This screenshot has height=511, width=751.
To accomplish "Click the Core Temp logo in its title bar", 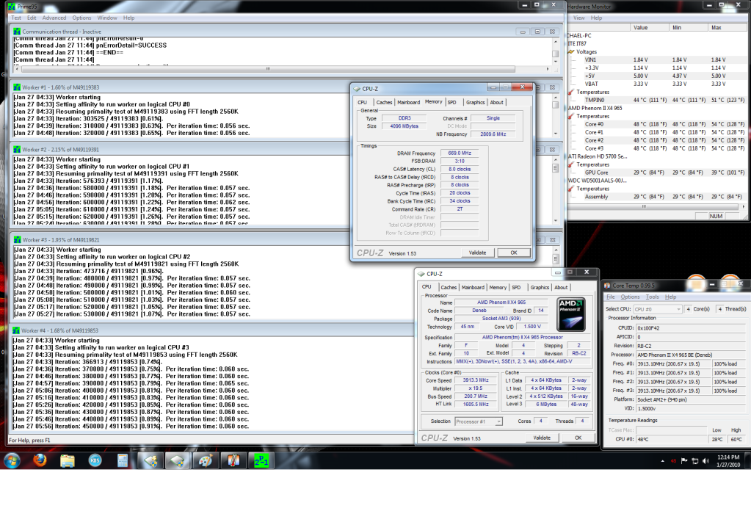I will [x=607, y=285].
